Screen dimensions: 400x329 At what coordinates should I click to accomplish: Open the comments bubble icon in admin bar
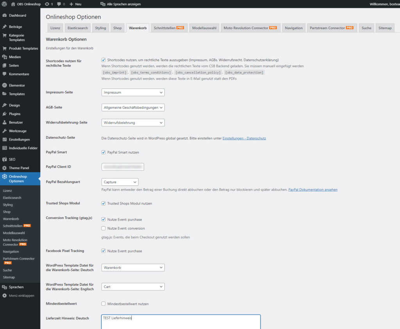click(59, 4)
